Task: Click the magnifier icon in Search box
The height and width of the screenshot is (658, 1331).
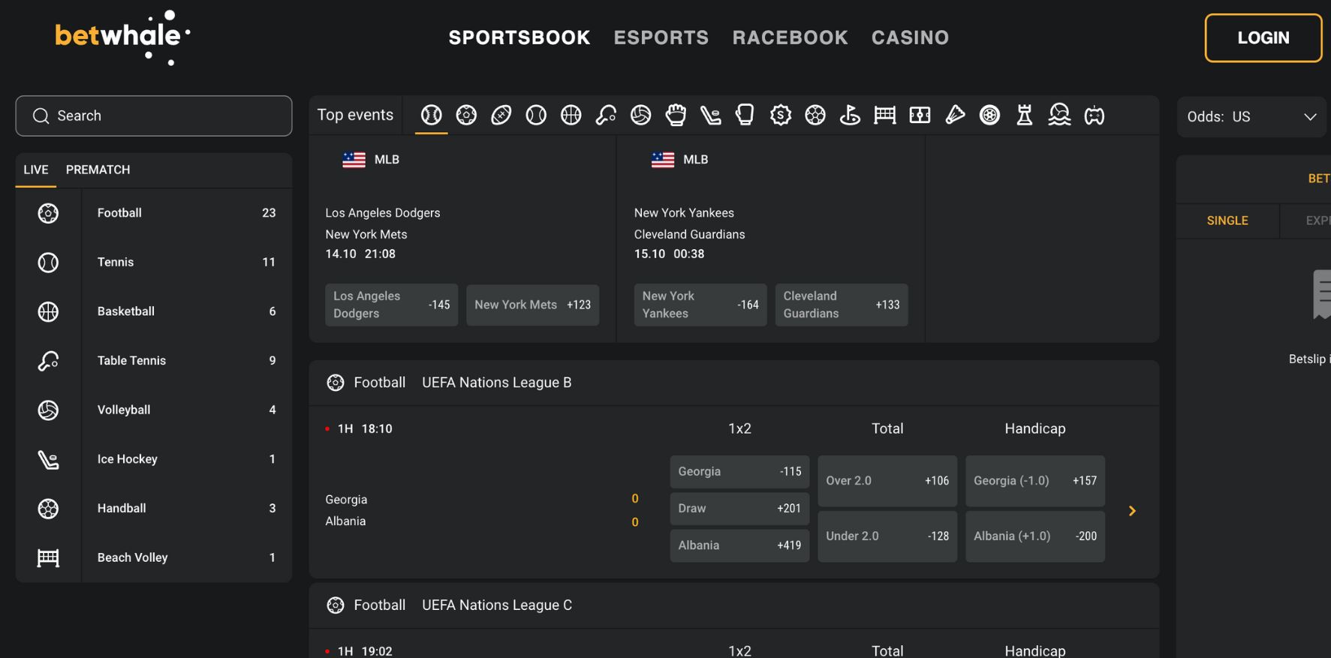Action: (x=41, y=116)
